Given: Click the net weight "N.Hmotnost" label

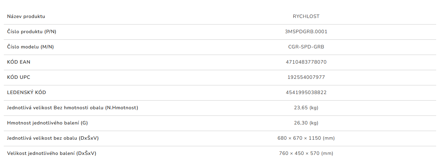Looking at the screenshot, I should coord(73,108).
